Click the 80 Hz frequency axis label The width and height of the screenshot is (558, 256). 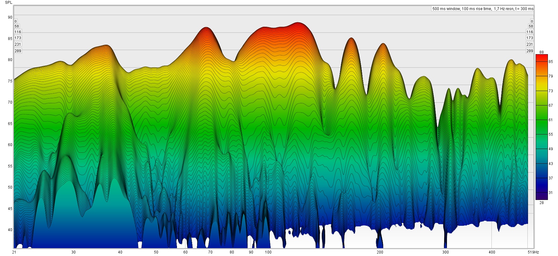[x=232, y=252]
